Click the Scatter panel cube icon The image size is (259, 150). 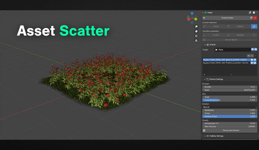click(208, 45)
